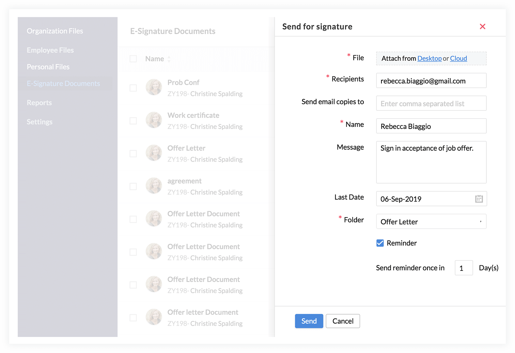The image size is (515, 353).
Task: Open Settings from the left sidebar
Action: tap(40, 122)
